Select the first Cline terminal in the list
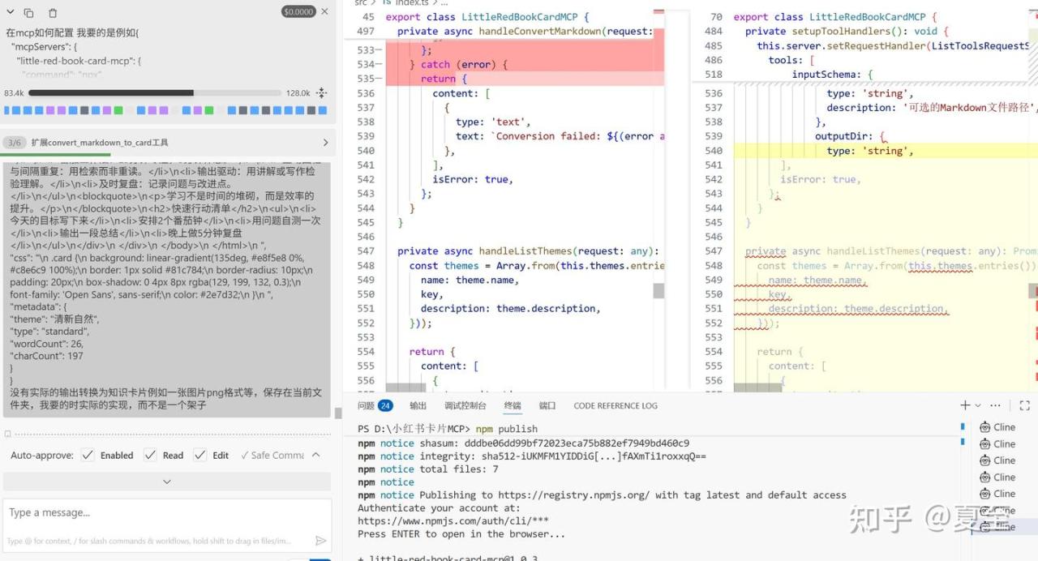 pyautogui.click(x=997, y=427)
